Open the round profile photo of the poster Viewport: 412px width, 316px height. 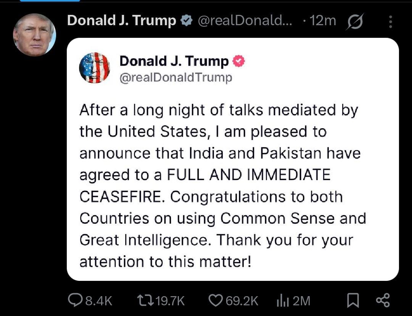tap(34, 35)
